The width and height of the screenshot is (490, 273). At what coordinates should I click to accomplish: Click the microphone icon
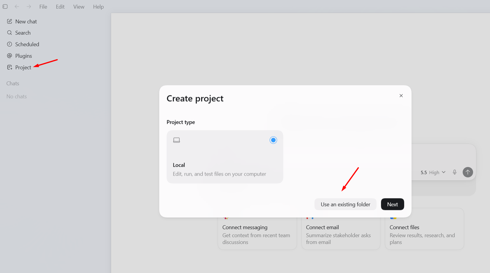point(454,172)
